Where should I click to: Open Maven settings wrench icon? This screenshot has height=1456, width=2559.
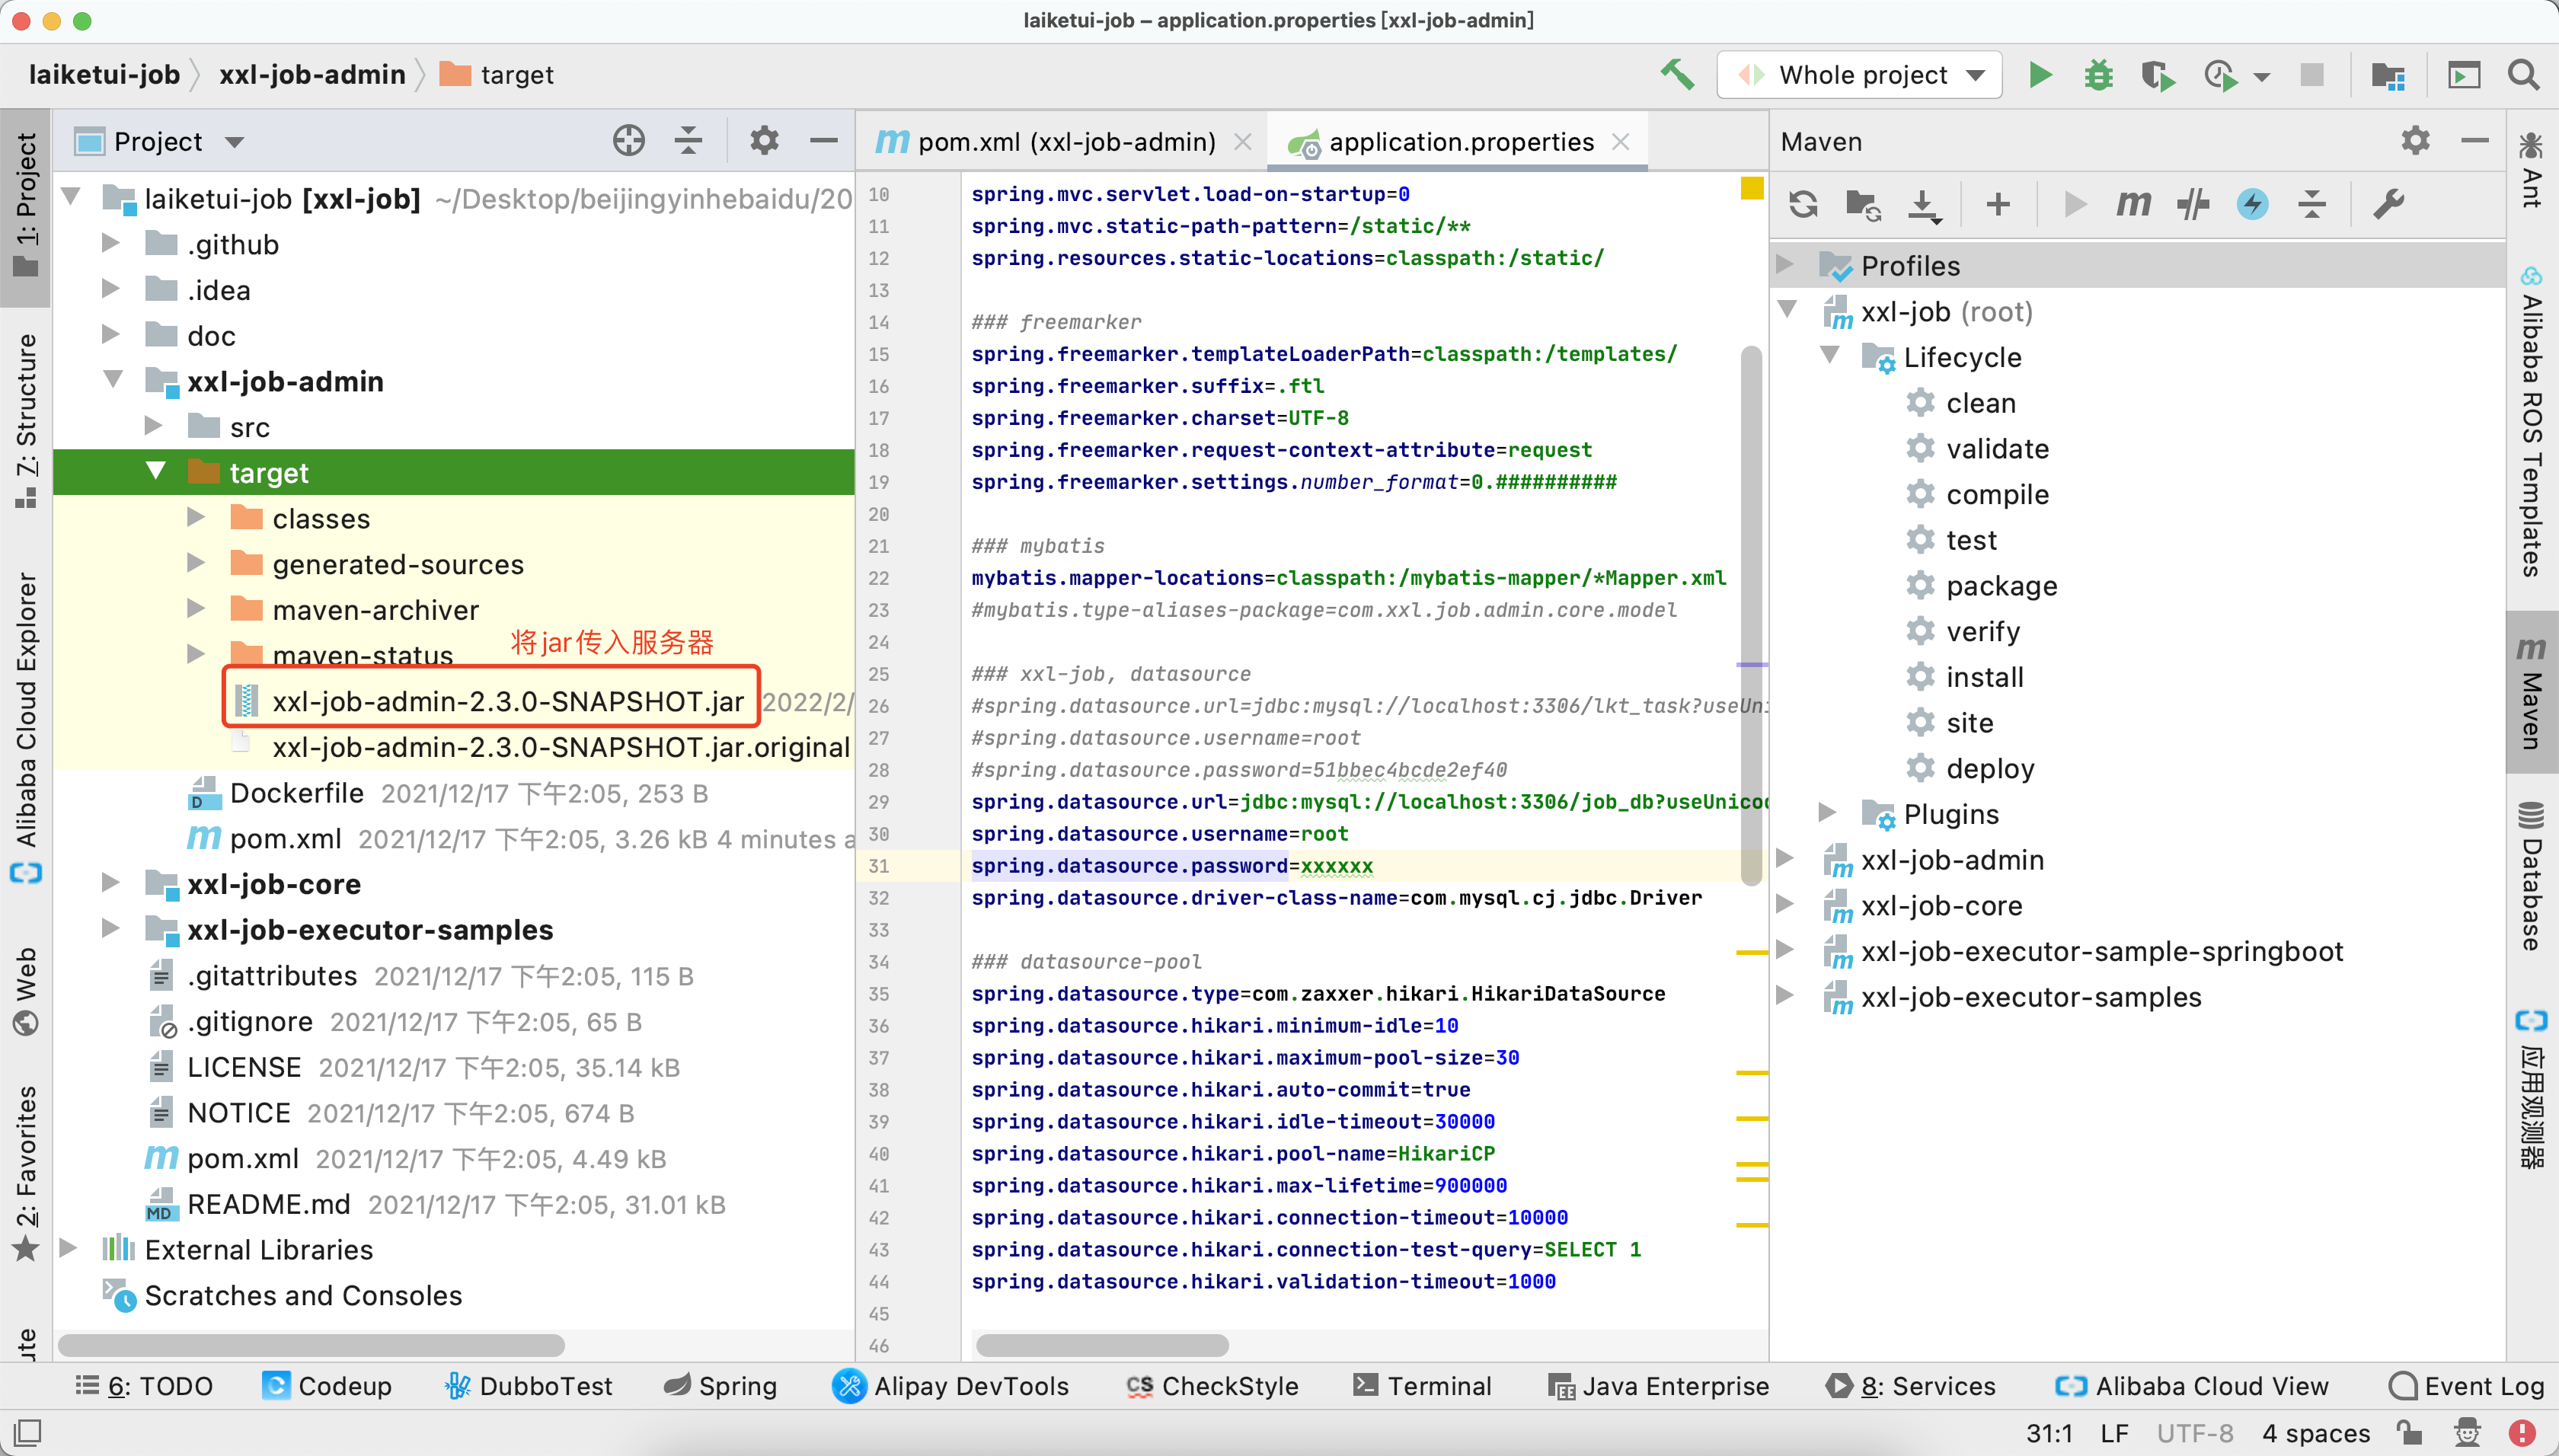click(x=2389, y=204)
